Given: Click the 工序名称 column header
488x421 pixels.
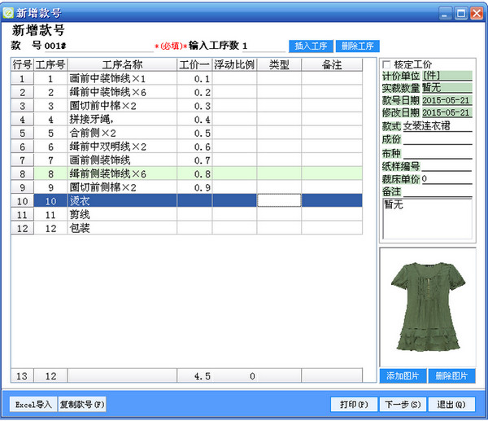Looking at the screenshot, I should (x=122, y=64).
